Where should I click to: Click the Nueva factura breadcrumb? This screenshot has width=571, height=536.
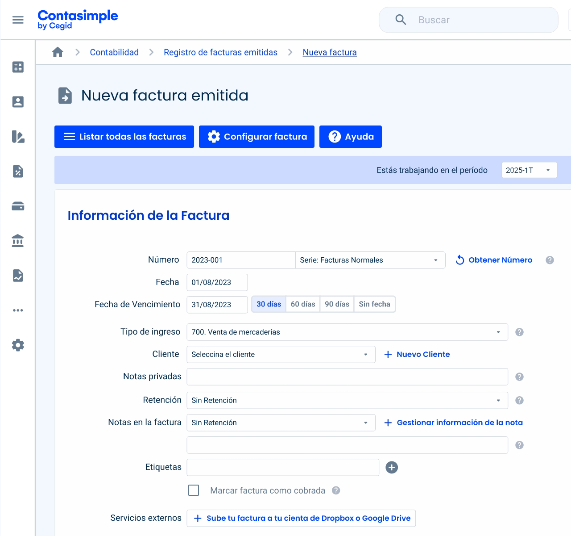click(330, 52)
